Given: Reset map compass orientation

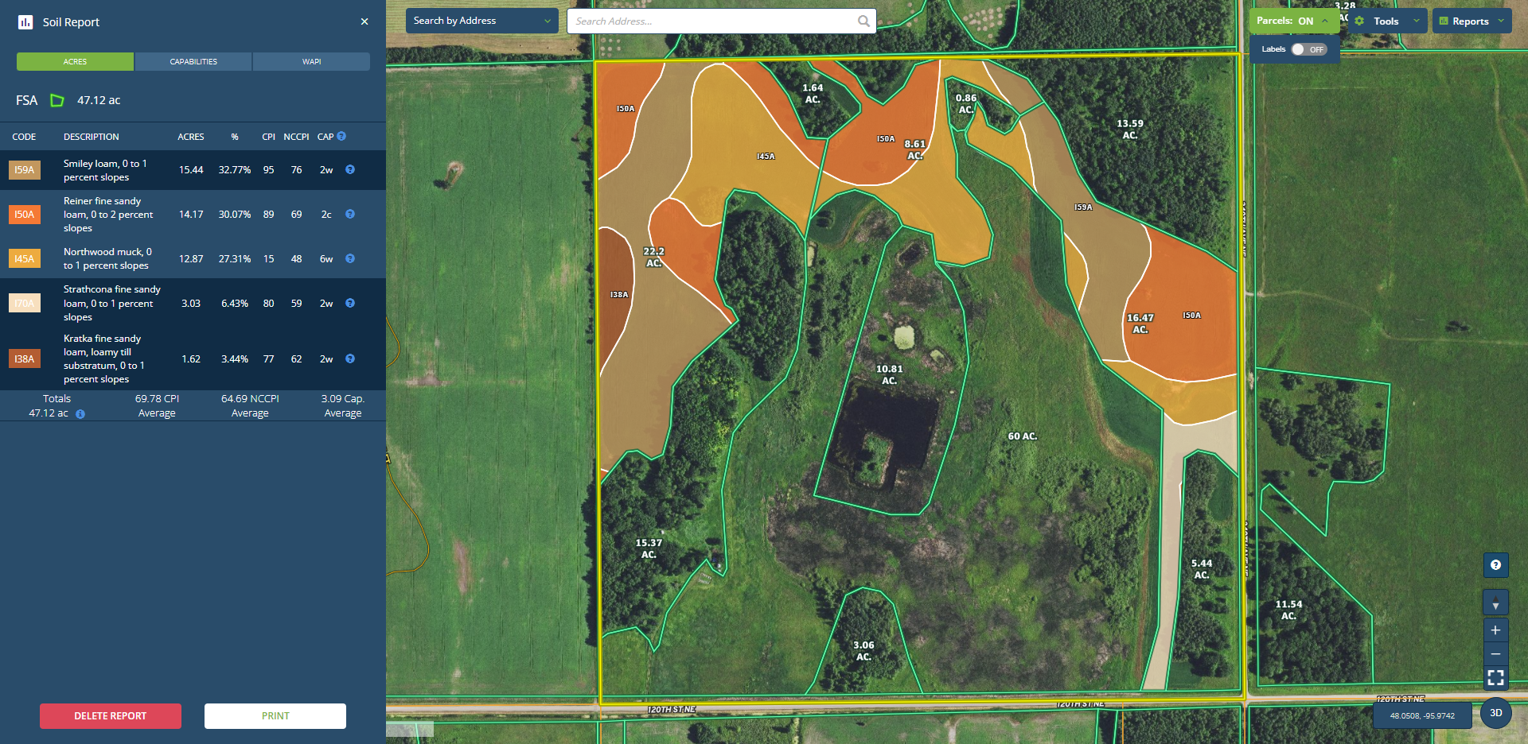Looking at the screenshot, I should [x=1495, y=603].
